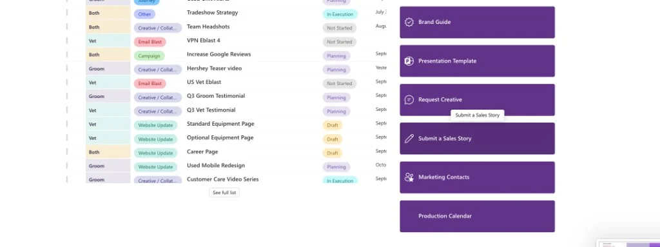Viewport: 660px width, 247px height.
Task: Click Website Update tag on Standard Equipment Page row
Action: pos(156,125)
